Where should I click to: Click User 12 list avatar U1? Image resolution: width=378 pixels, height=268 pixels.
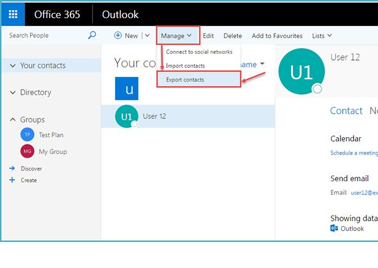click(x=127, y=116)
